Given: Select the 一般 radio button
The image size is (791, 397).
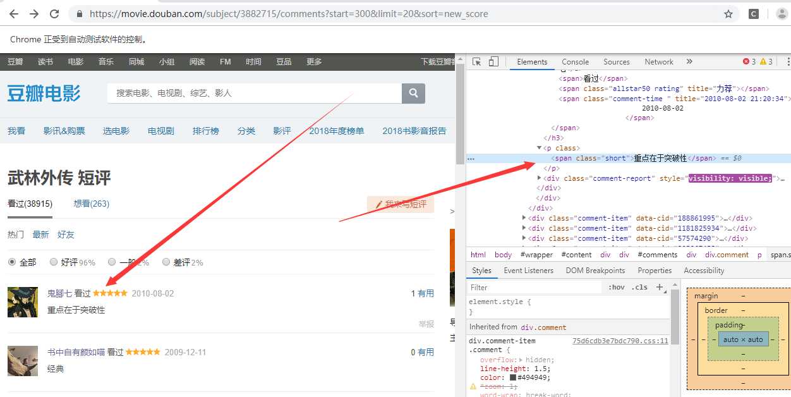Looking at the screenshot, I should 112,262.
